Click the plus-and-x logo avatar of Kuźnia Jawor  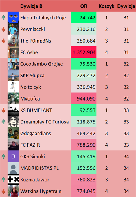(13, 179)
